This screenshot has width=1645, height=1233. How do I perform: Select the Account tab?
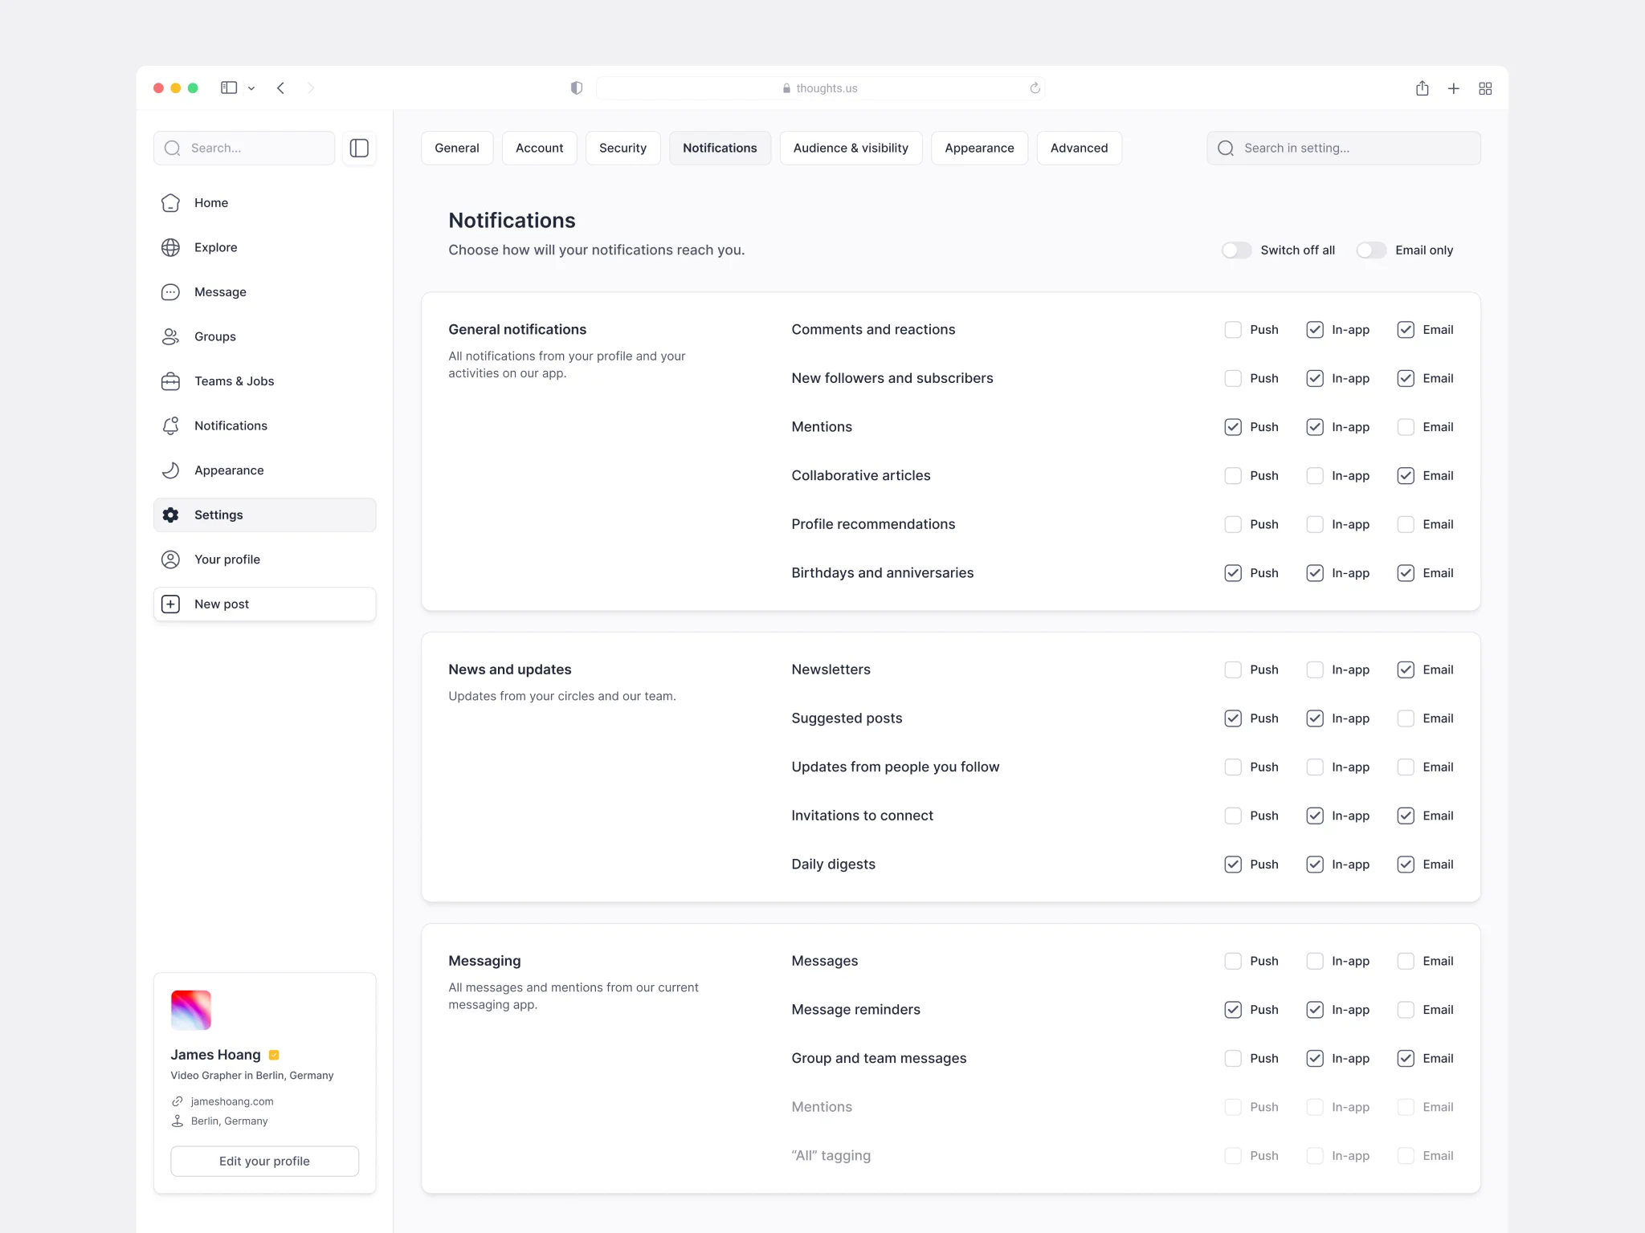pyautogui.click(x=539, y=148)
